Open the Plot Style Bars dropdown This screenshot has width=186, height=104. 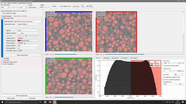(x=179, y=75)
